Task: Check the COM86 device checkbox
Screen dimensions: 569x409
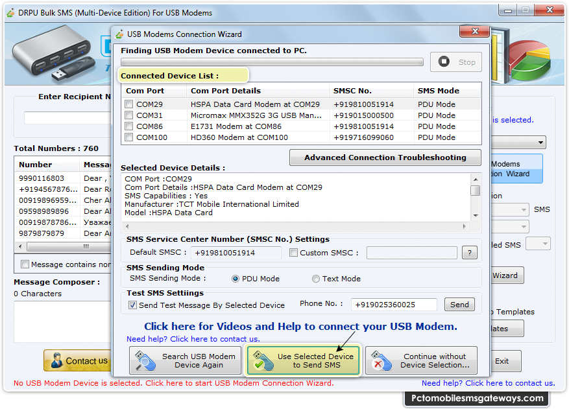Action: coord(129,126)
